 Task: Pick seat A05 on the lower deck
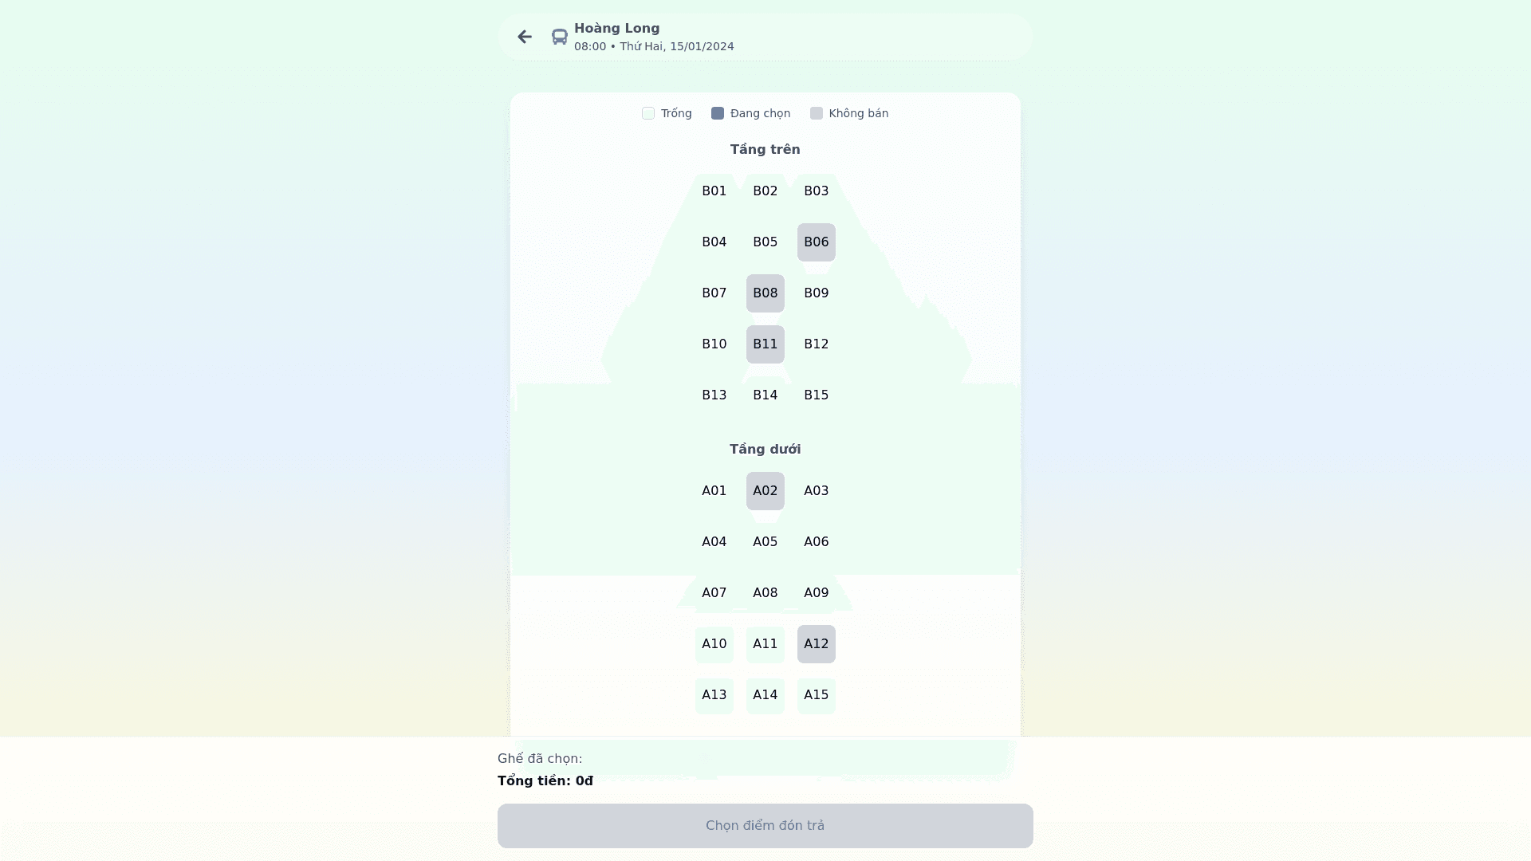[x=765, y=542]
